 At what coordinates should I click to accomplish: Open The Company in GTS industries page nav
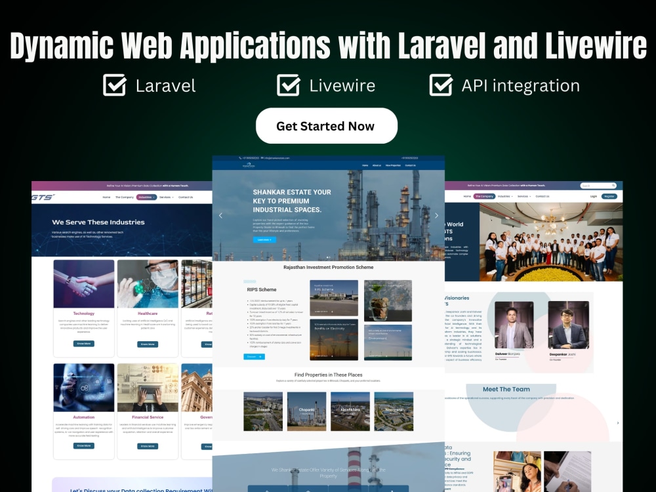(124, 197)
